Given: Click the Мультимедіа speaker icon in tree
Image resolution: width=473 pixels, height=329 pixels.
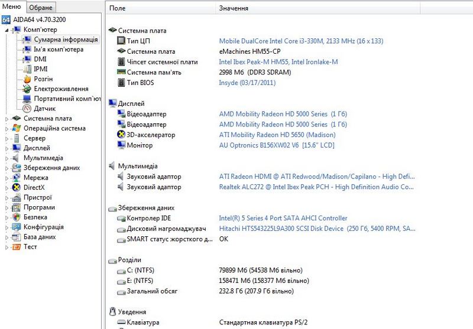Looking at the screenshot, I should 17,158.
